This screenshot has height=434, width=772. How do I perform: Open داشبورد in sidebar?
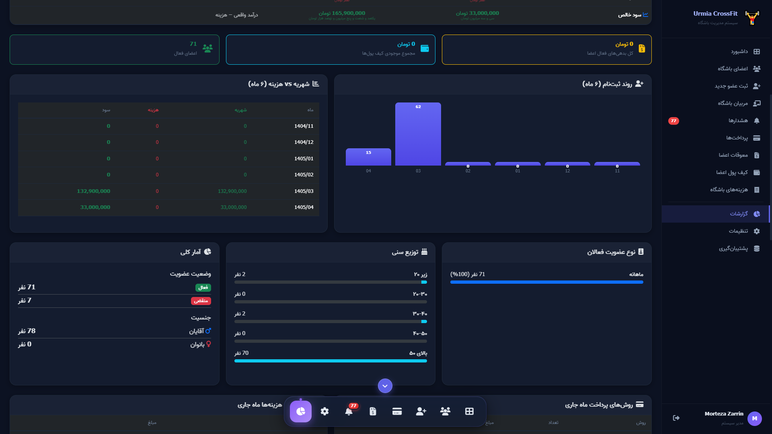(716, 51)
